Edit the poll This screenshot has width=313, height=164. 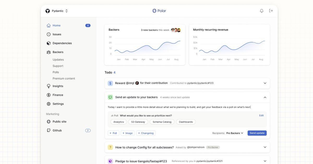(x=261, y=115)
